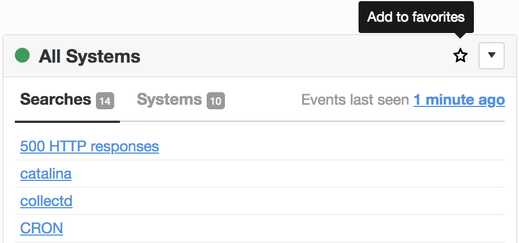The image size is (519, 243).
Task: Click blank space in 500 HTTP responses row
Action: coord(331,146)
